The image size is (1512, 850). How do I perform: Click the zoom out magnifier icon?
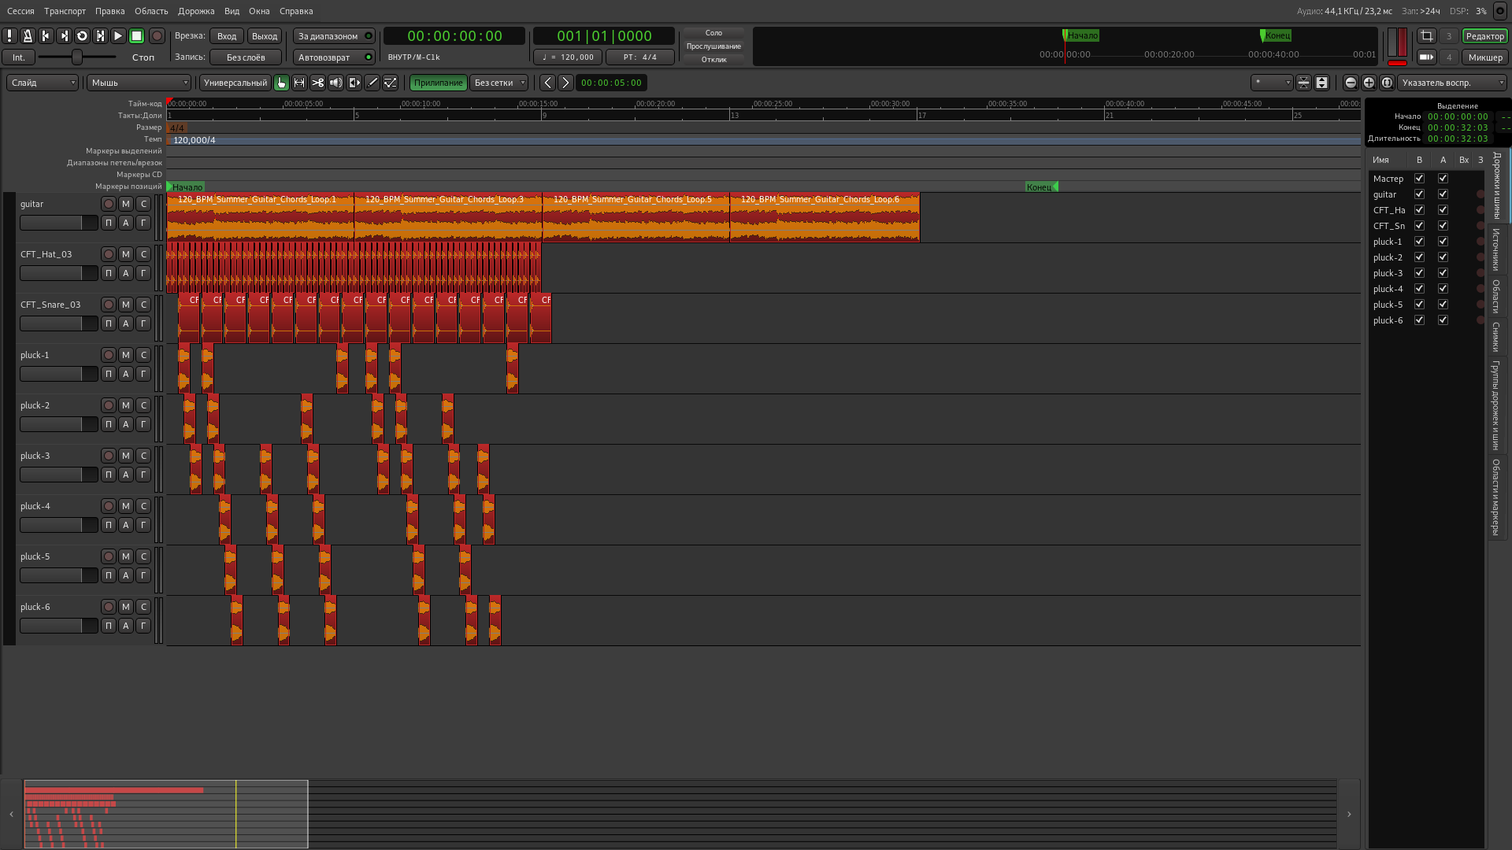pos(1351,83)
